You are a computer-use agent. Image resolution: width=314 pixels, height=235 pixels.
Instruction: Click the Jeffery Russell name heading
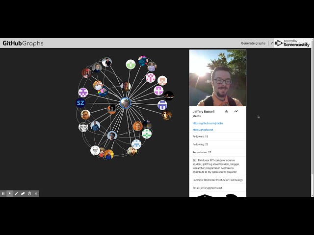(204, 112)
